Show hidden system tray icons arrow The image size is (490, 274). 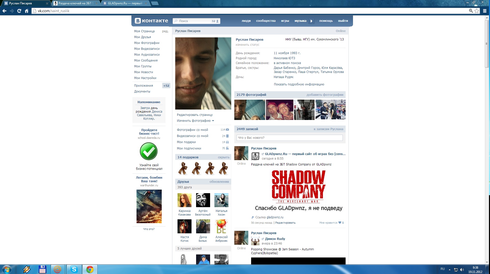450,270
